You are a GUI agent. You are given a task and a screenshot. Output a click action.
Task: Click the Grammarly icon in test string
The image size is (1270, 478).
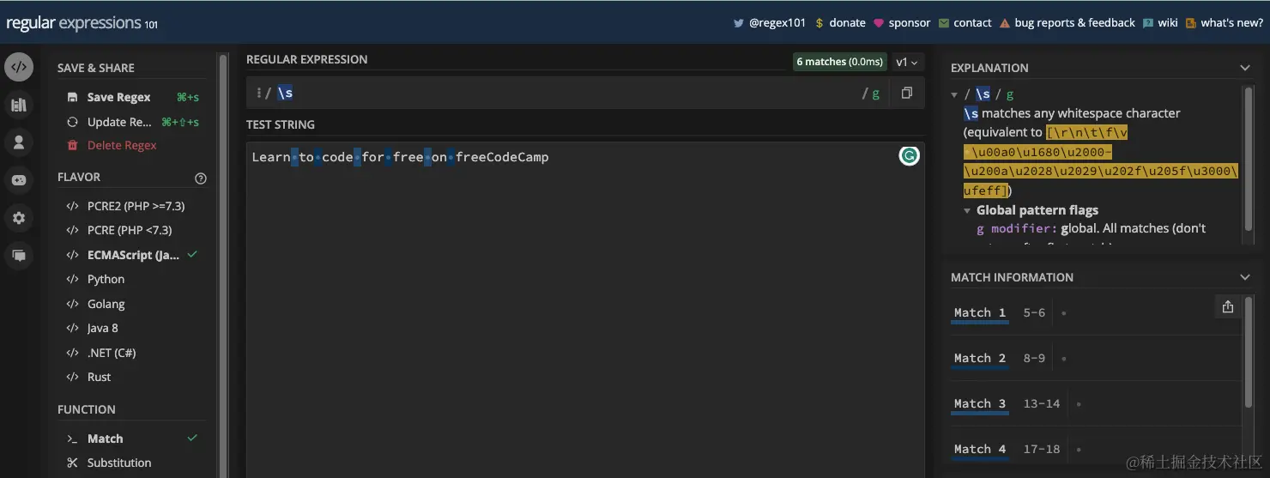pyautogui.click(x=909, y=156)
